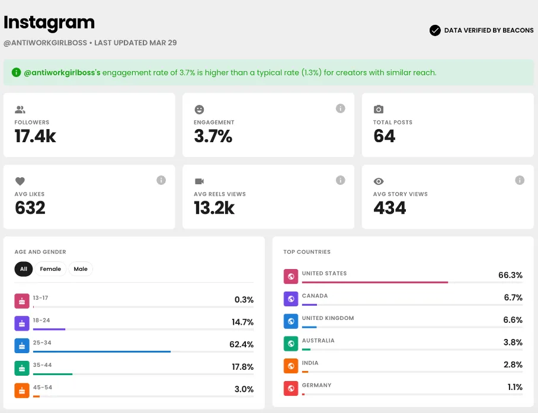The image size is (538, 413).
Task: Click the 35-44 age group cake icon
Action: [21, 368]
